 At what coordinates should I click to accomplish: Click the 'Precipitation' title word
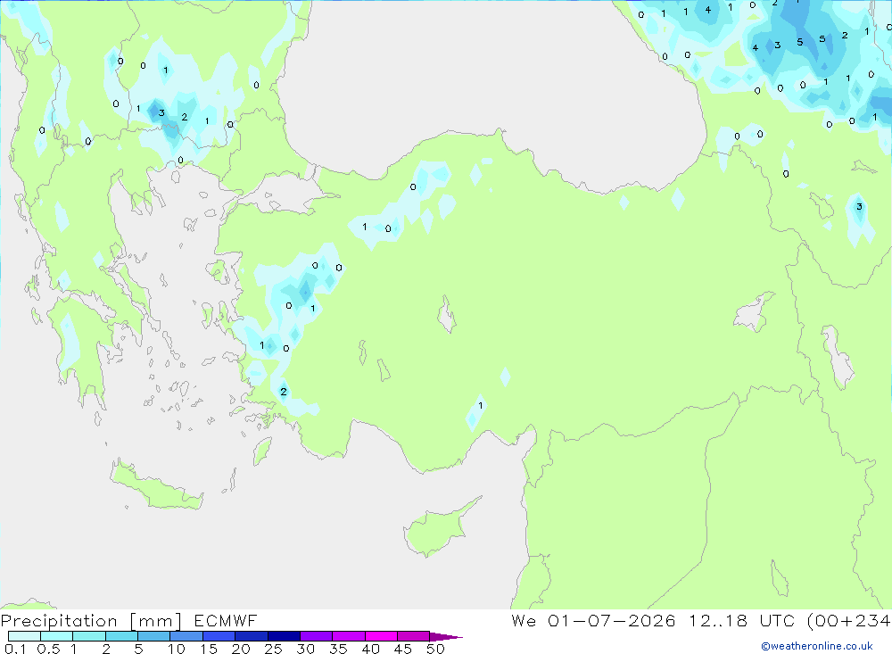59,621
